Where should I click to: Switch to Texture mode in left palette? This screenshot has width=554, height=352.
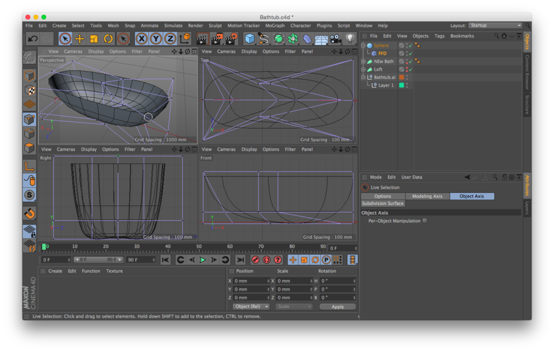[30, 90]
